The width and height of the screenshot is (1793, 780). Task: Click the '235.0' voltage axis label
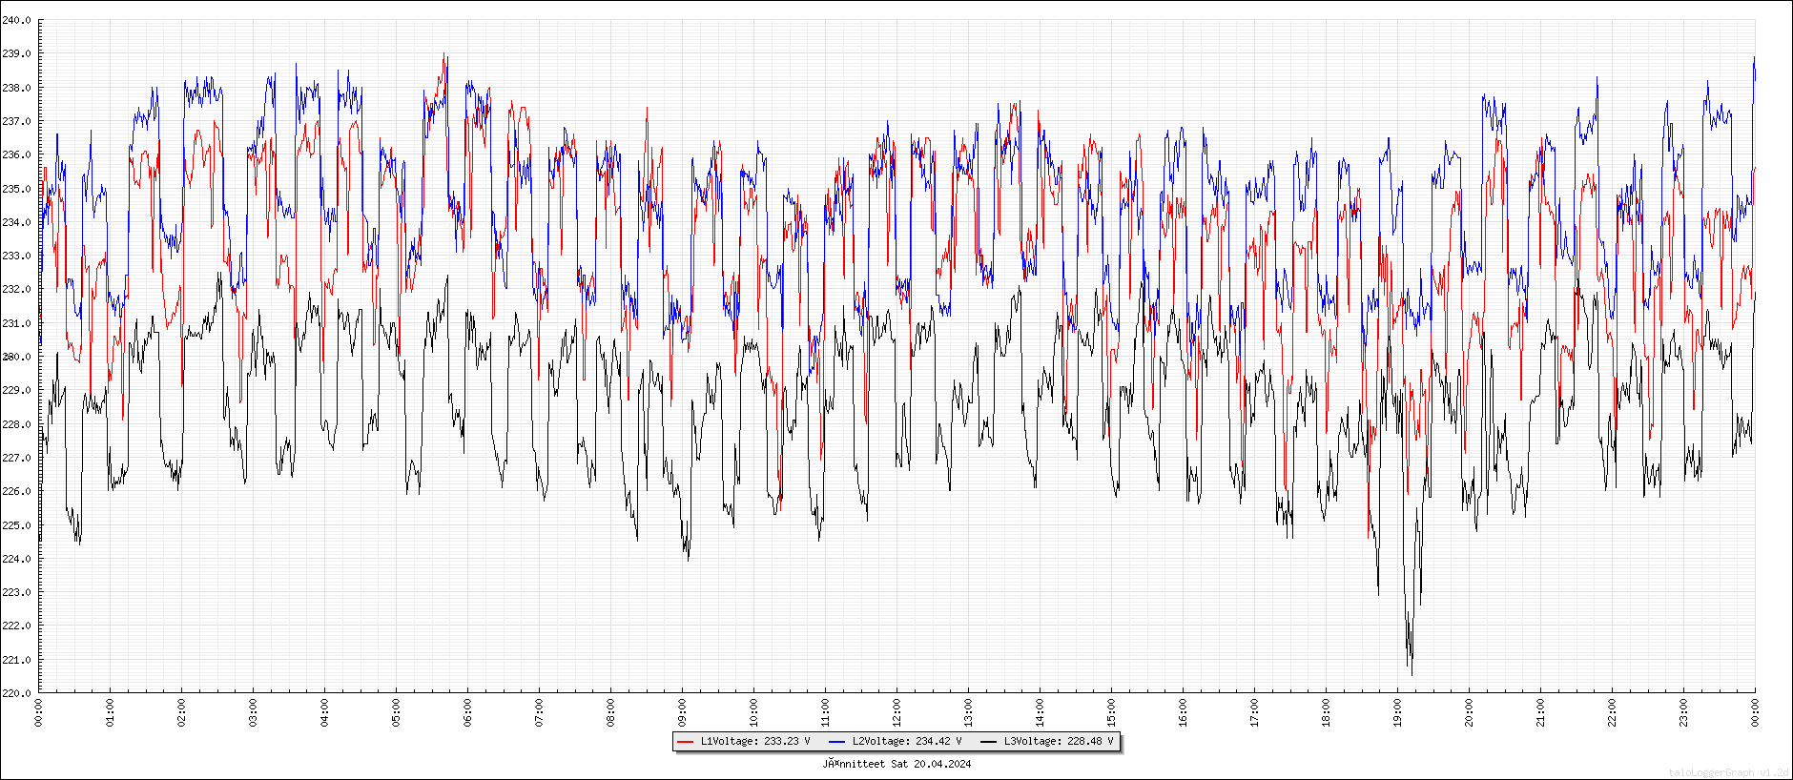16,189
